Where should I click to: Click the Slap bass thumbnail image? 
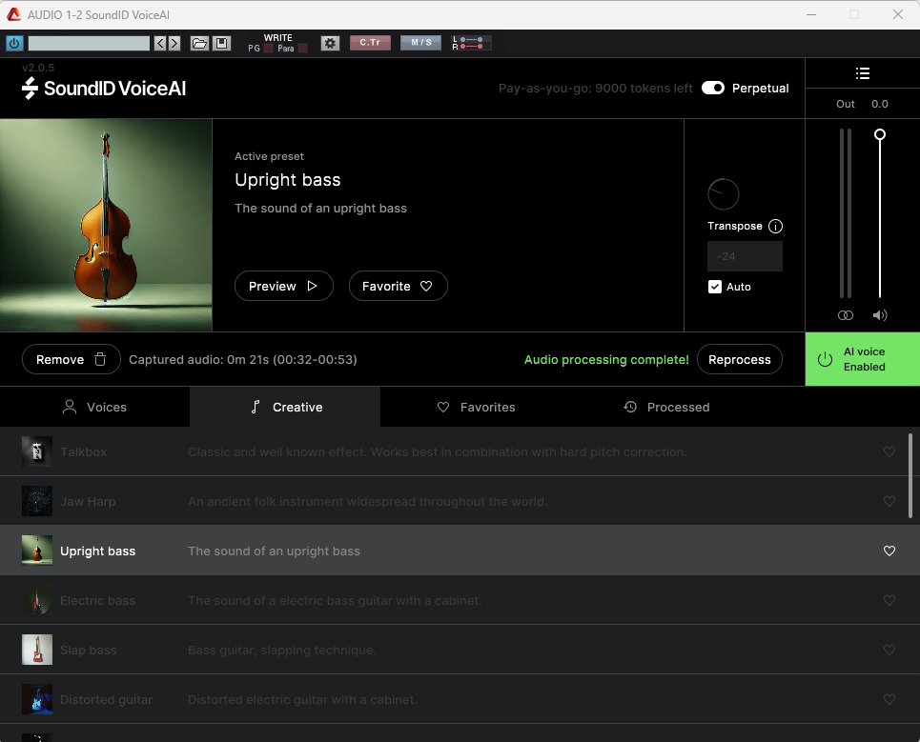click(x=37, y=650)
